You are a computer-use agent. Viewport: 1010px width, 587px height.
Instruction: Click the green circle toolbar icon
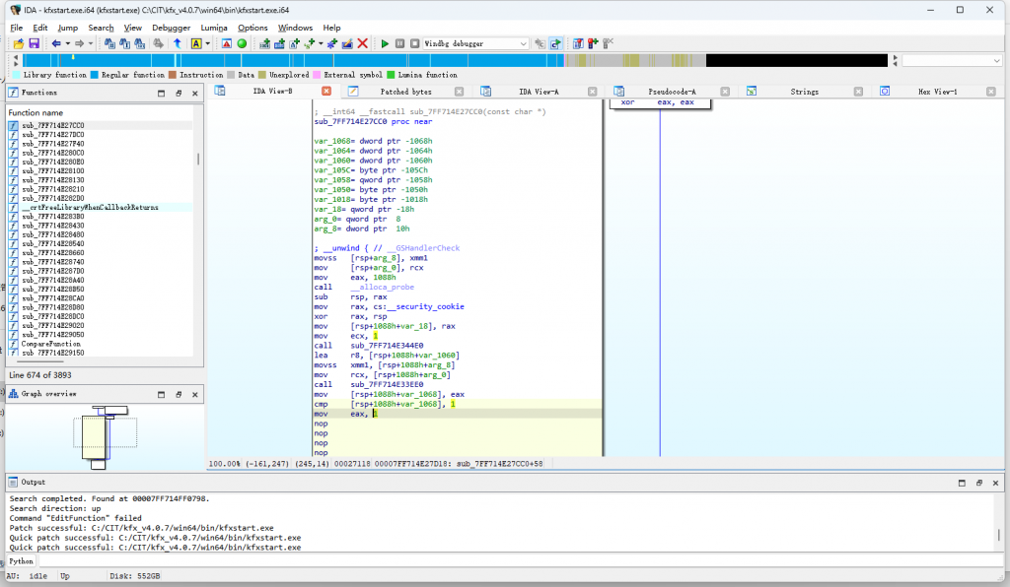(x=242, y=44)
